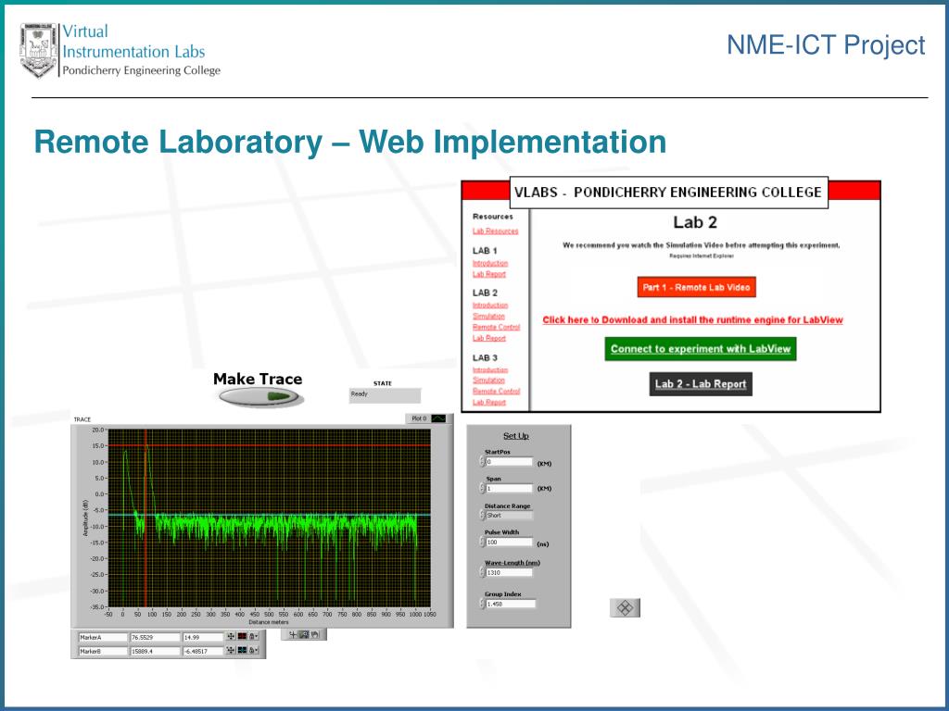The image size is (949, 711).
Task: Open MarkerA lock options dropdown
Action: [x=255, y=637]
